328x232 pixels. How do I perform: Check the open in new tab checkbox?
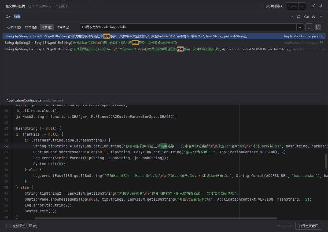[x=8, y=226]
